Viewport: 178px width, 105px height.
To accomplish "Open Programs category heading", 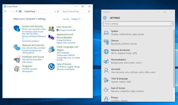I will [x=27, y=66].
